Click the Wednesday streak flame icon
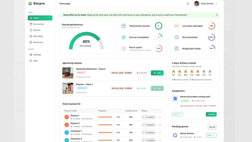 coord(198,72)
